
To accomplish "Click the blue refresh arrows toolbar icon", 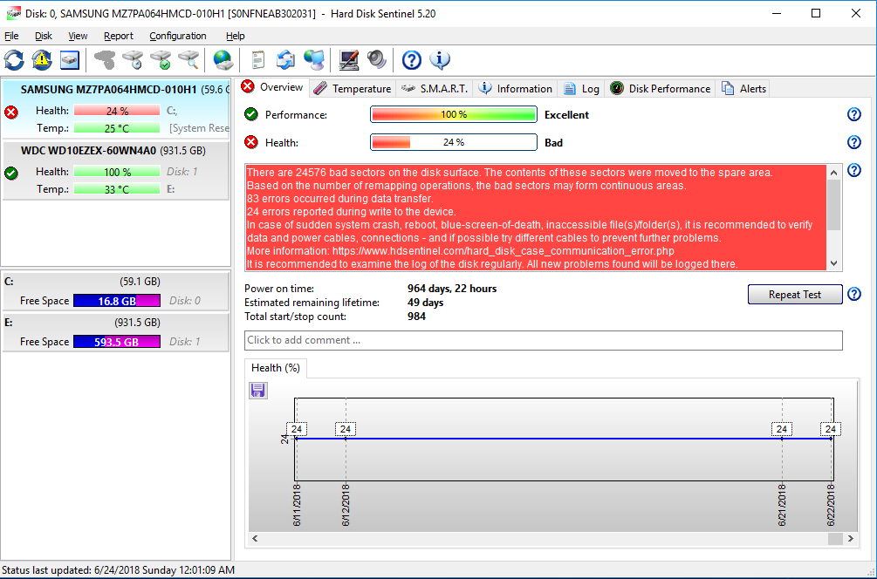I will 15,60.
